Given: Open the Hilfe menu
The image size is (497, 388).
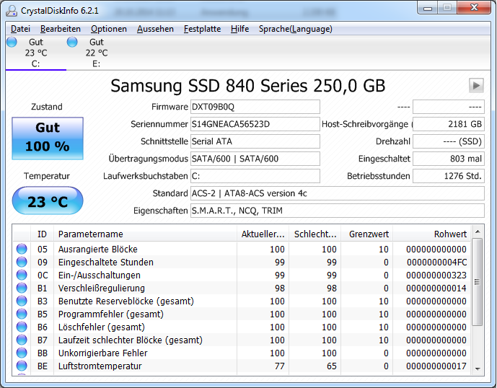Looking at the screenshot, I should coord(239,29).
